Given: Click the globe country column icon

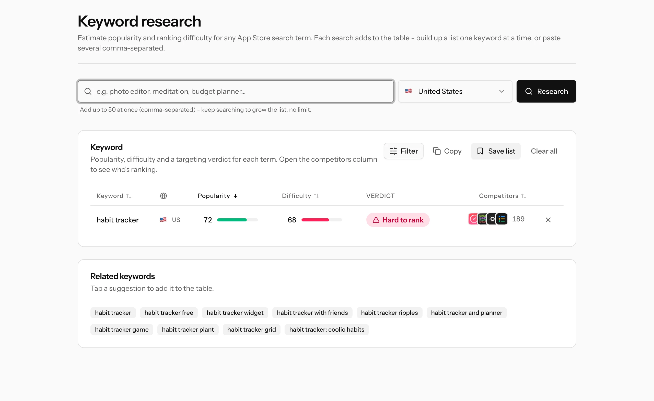Looking at the screenshot, I should (163, 196).
